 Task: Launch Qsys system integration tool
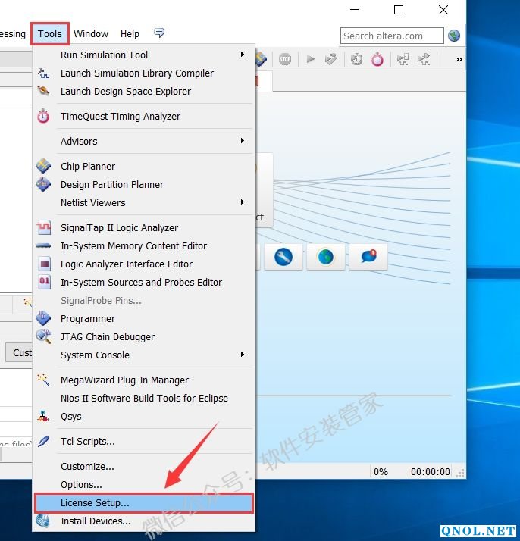click(x=70, y=417)
